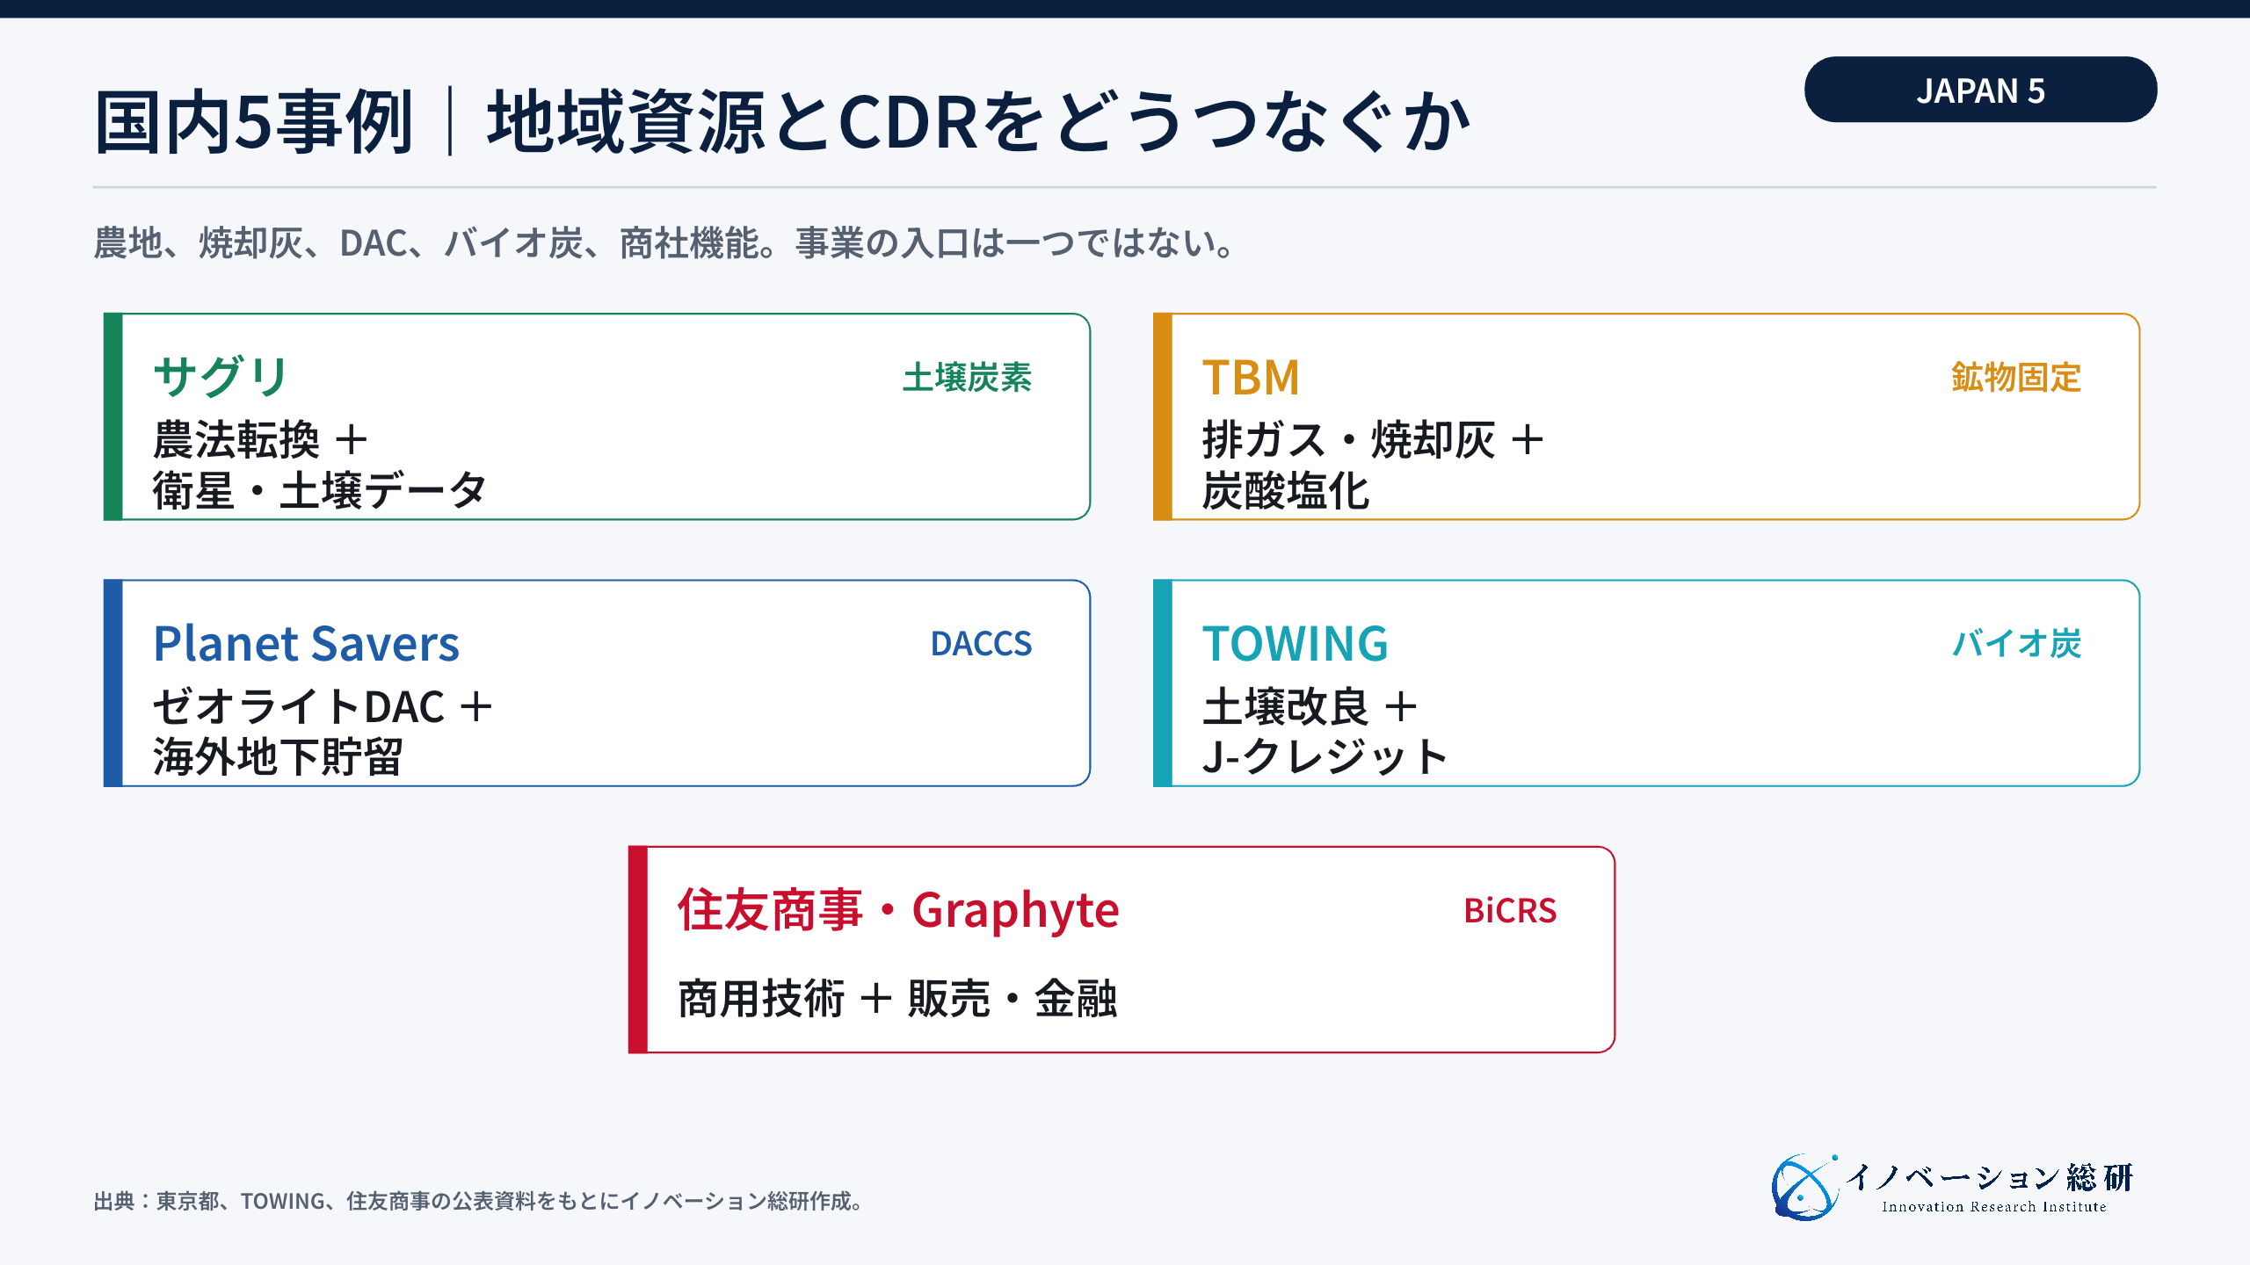
Task: Click the JAPAN 5 badge
Action: pyautogui.click(x=1980, y=90)
